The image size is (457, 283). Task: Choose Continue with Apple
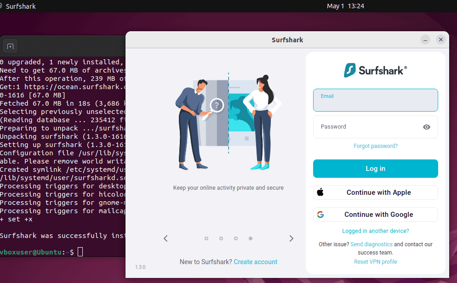click(375, 192)
